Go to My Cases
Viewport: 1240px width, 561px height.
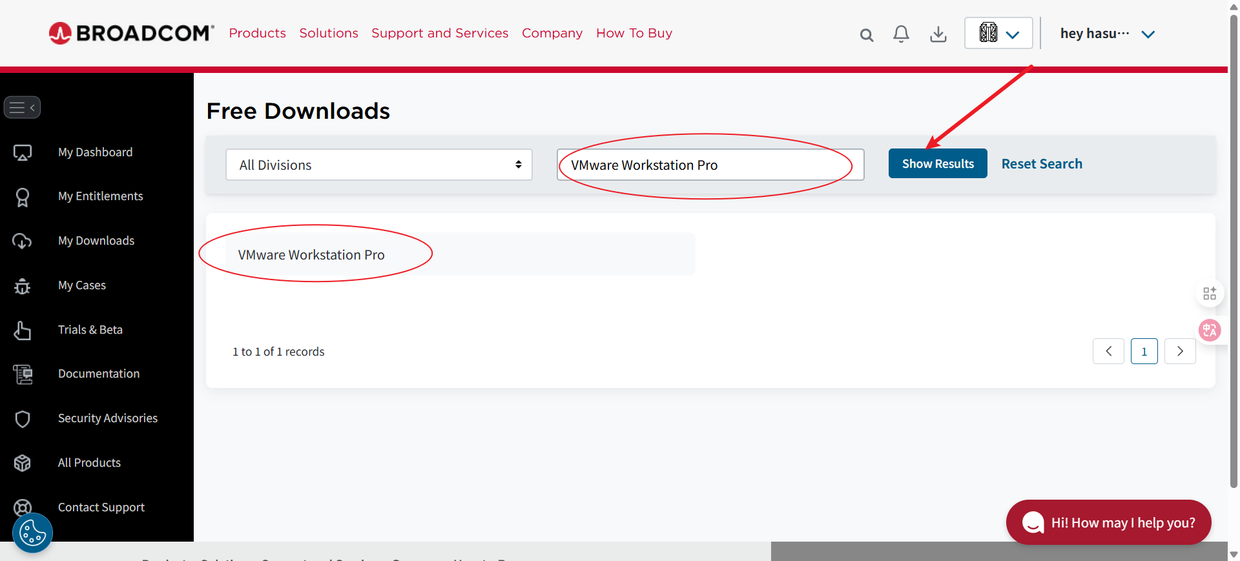tap(82, 285)
